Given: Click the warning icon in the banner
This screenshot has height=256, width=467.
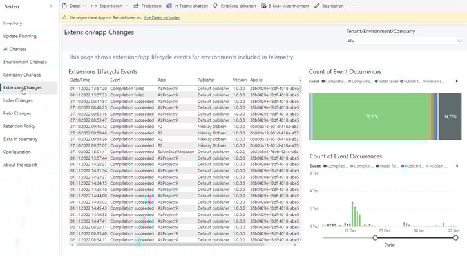Looking at the screenshot, I should click(x=64, y=17).
